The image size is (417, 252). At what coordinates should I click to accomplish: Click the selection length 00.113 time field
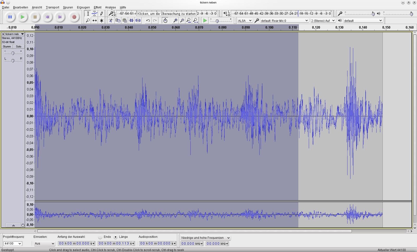pos(116,243)
